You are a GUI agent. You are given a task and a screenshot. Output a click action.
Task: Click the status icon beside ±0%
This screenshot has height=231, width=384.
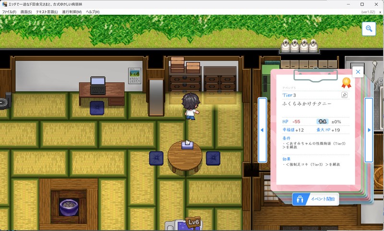pyautogui.click(x=322, y=122)
